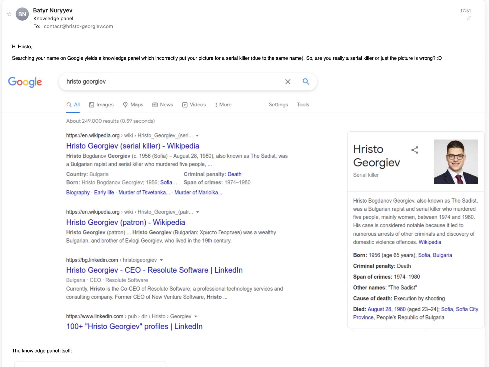Open the Settings menu
489x367 pixels.
click(278, 105)
